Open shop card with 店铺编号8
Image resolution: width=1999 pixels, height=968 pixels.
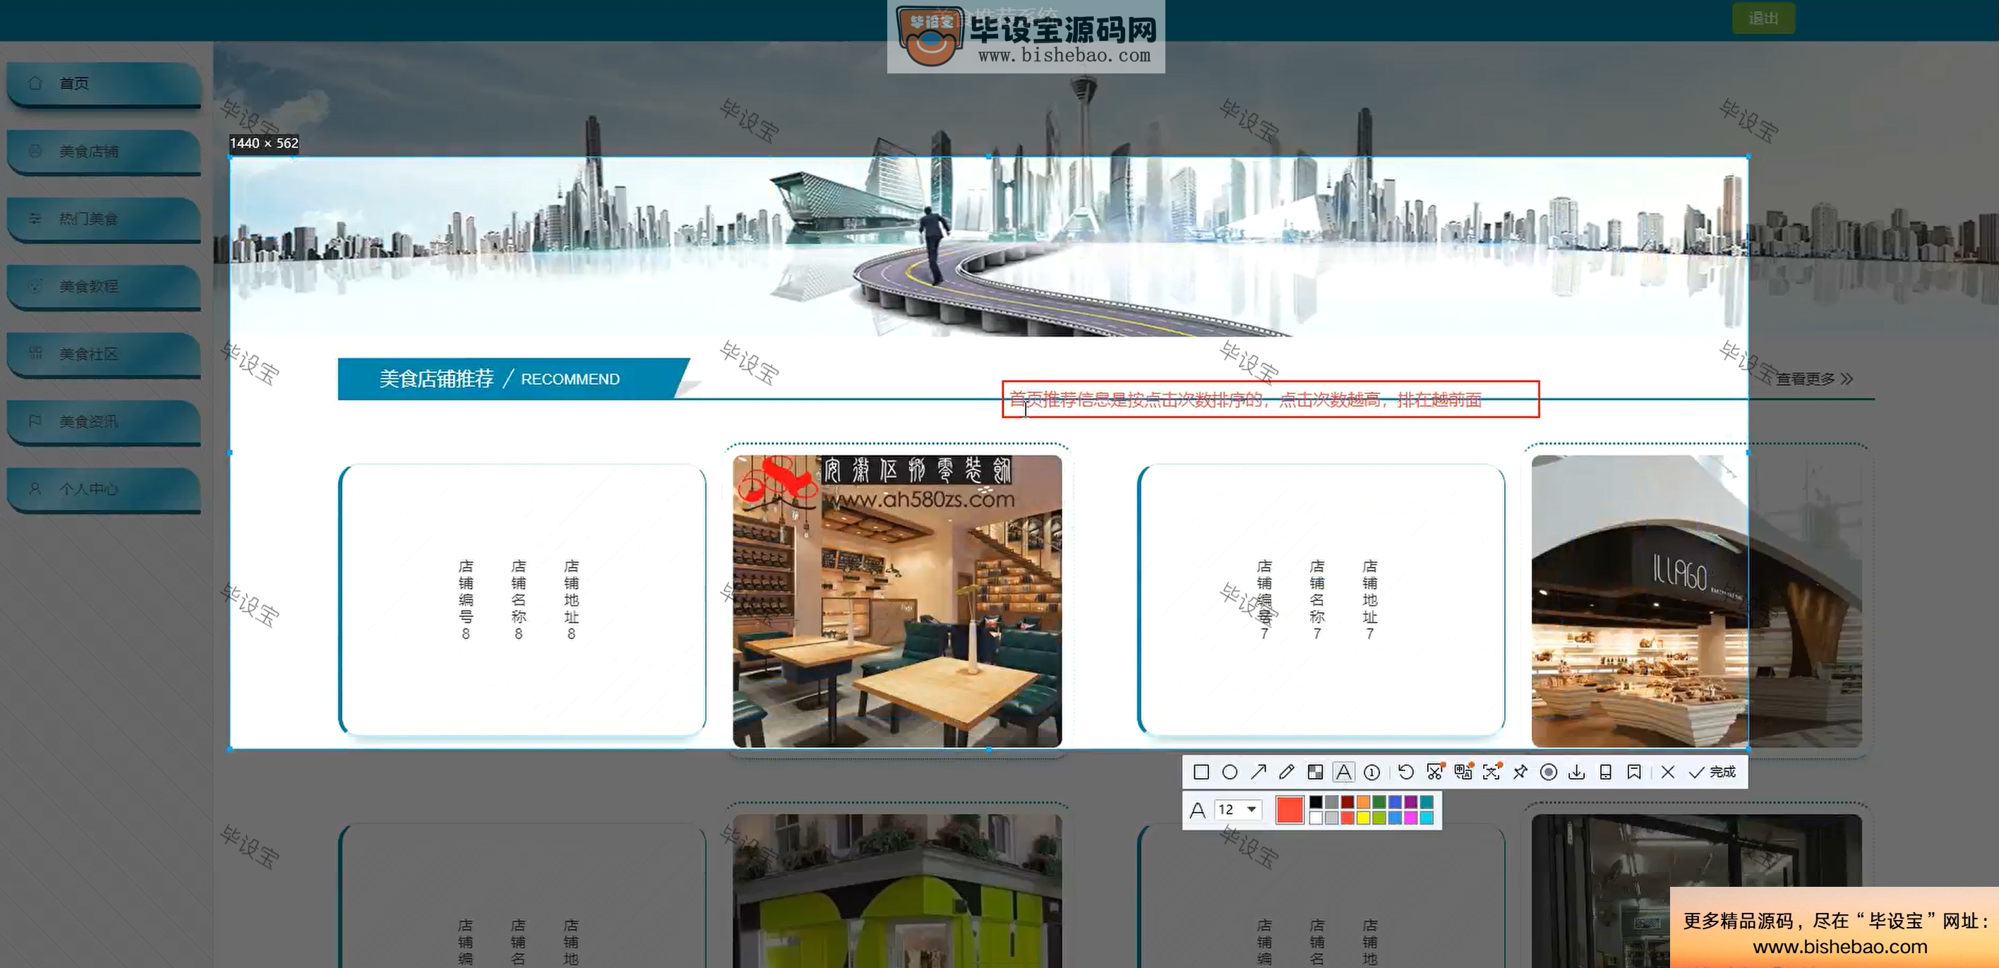pos(522,599)
